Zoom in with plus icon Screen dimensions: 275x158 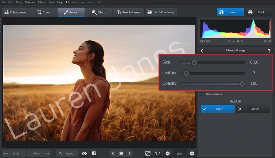[192, 154]
